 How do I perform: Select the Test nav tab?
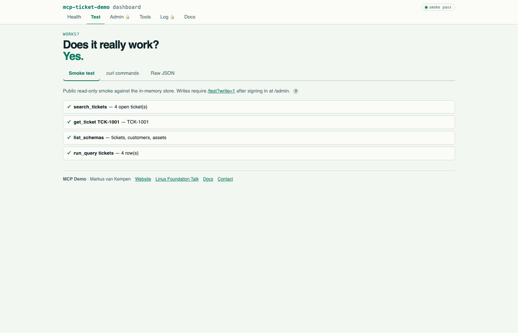[95, 17]
